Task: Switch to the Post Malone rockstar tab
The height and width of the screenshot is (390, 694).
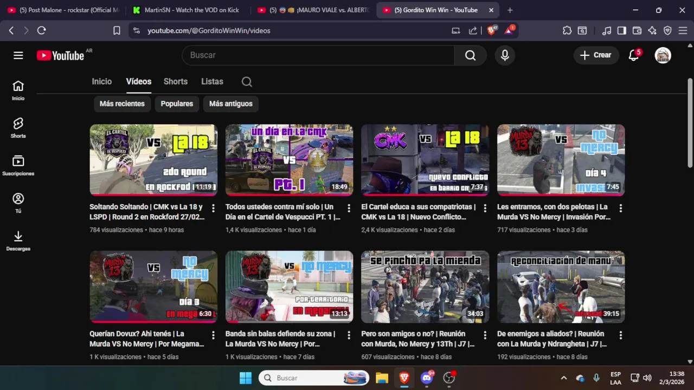Action: click(x=63, y=10)
